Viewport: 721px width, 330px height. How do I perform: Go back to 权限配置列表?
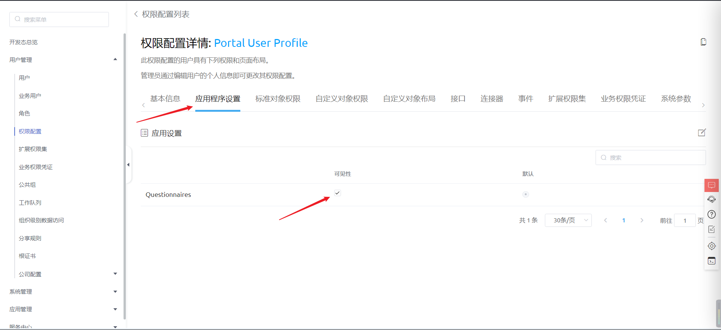tap(166, 14)
